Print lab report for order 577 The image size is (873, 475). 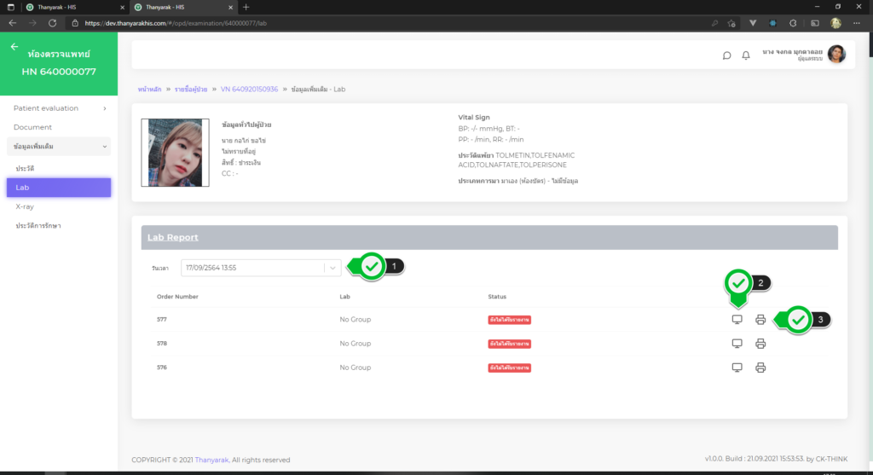(x=760, y=320)
